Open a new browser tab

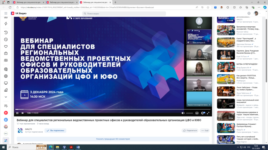coord(115,2)
